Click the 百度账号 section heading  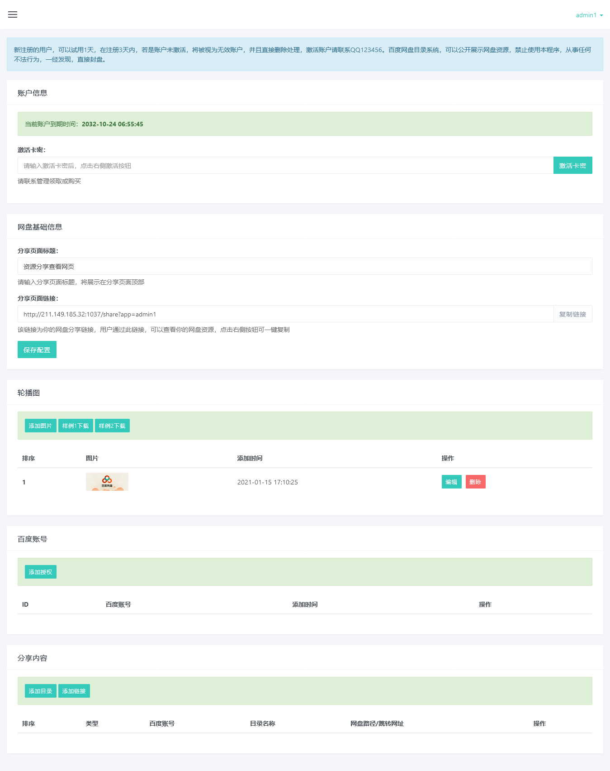point(33,539)
